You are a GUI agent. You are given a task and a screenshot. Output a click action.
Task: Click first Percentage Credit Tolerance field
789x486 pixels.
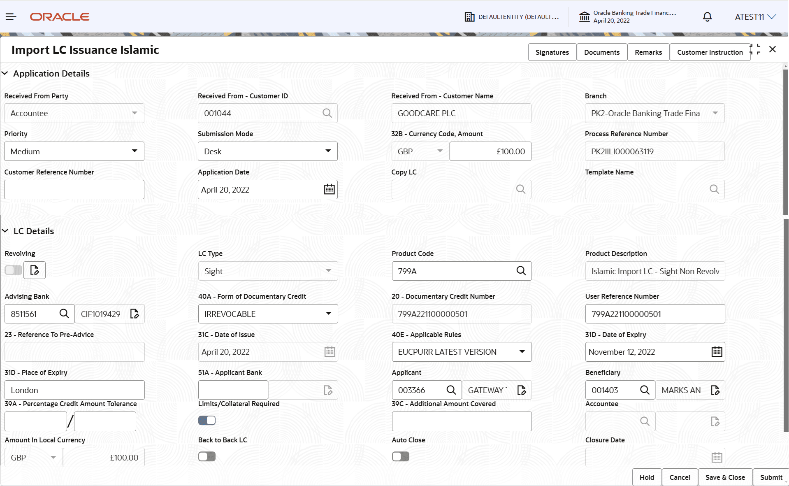[36, 421]
